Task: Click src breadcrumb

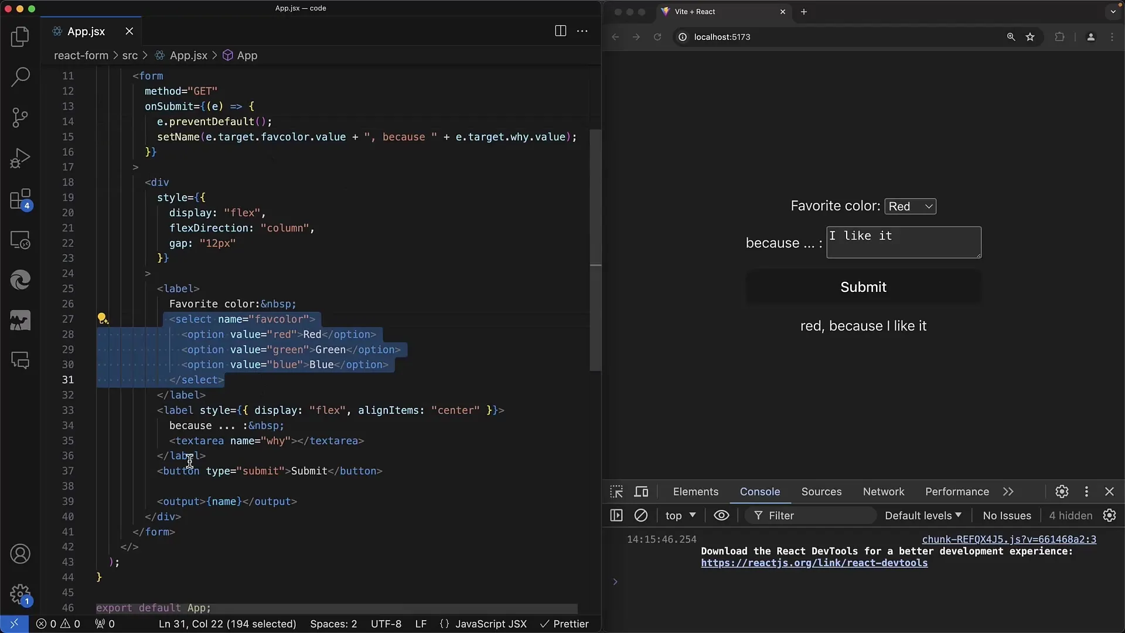Action: tap(129, 55)
